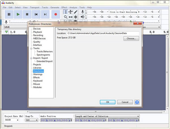The height and width of the screenshot is (129, 170).
Task: Open the File menu
Action: point(5,7)
